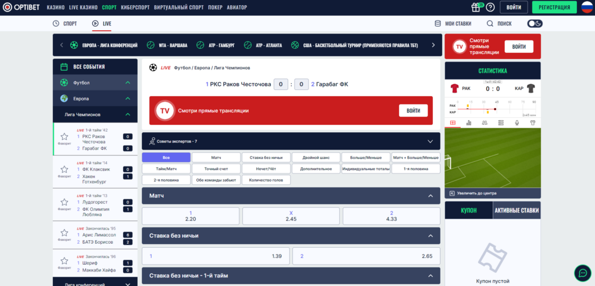
Task: Open standings table icon in statistics
Action: (501, 123)
